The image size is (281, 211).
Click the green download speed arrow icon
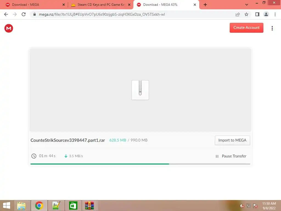point(66,156)
